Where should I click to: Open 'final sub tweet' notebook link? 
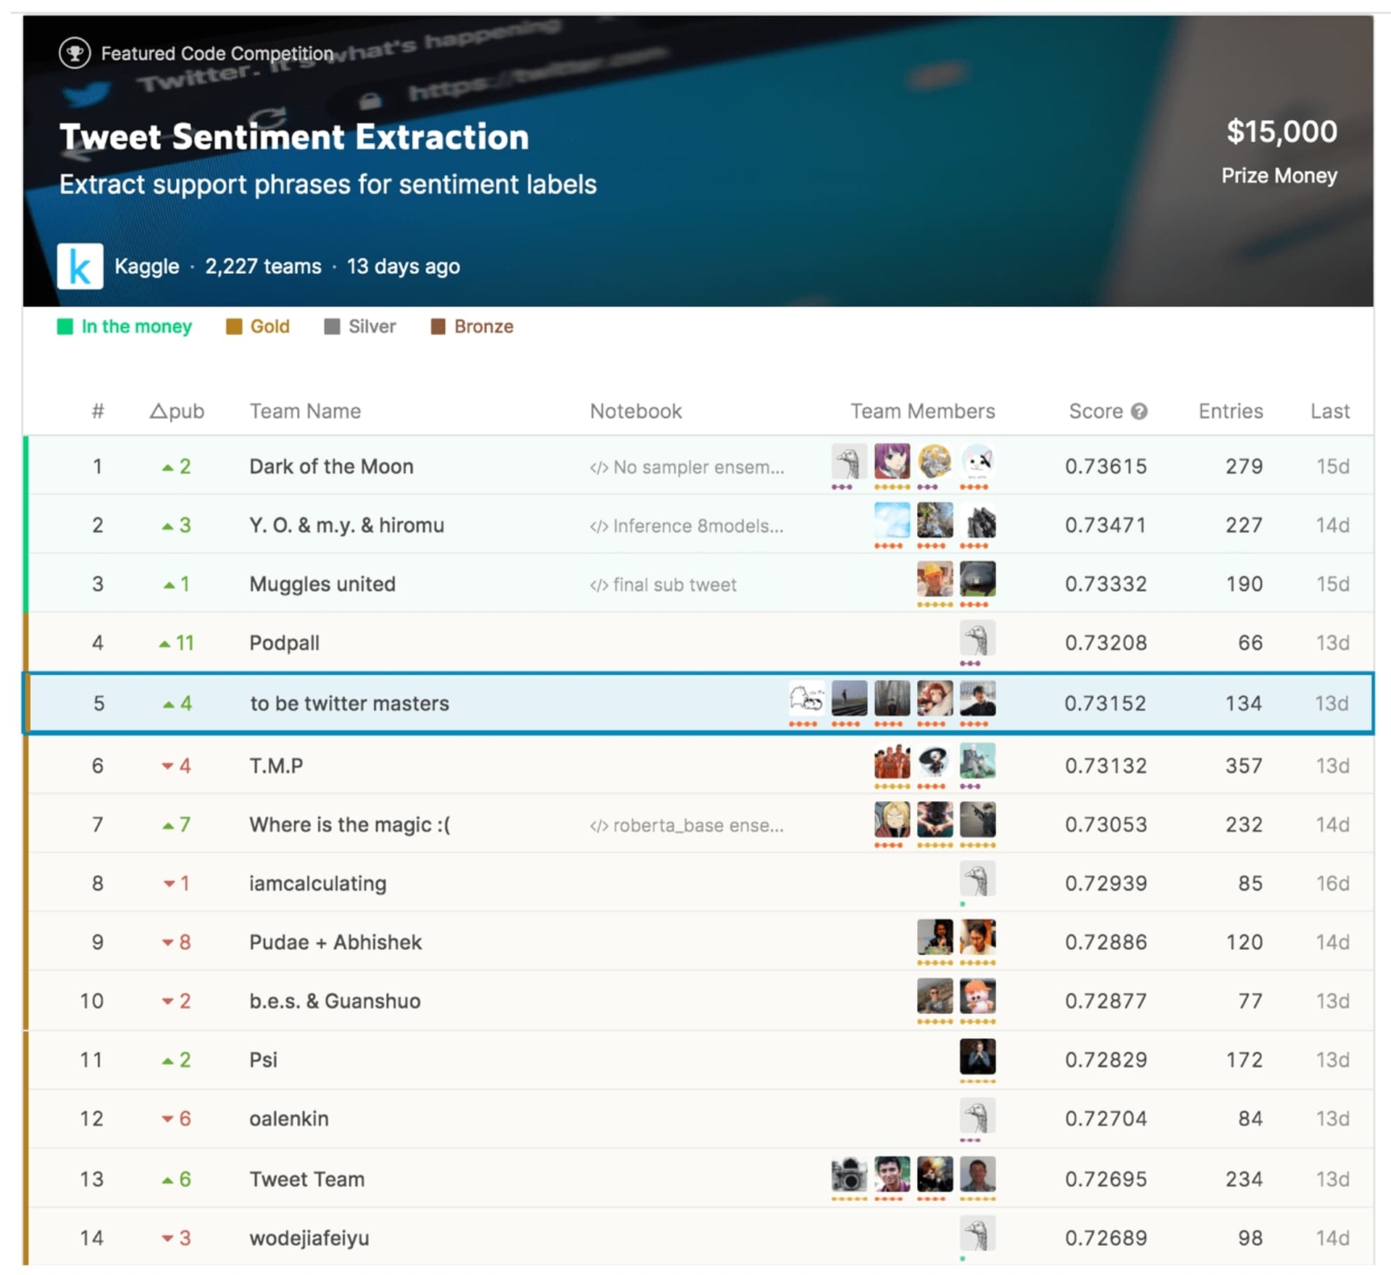(663, 585)
